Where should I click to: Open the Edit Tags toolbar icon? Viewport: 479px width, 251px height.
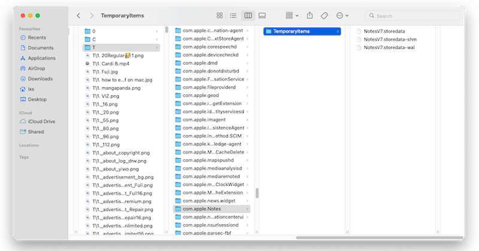(325, 16)
